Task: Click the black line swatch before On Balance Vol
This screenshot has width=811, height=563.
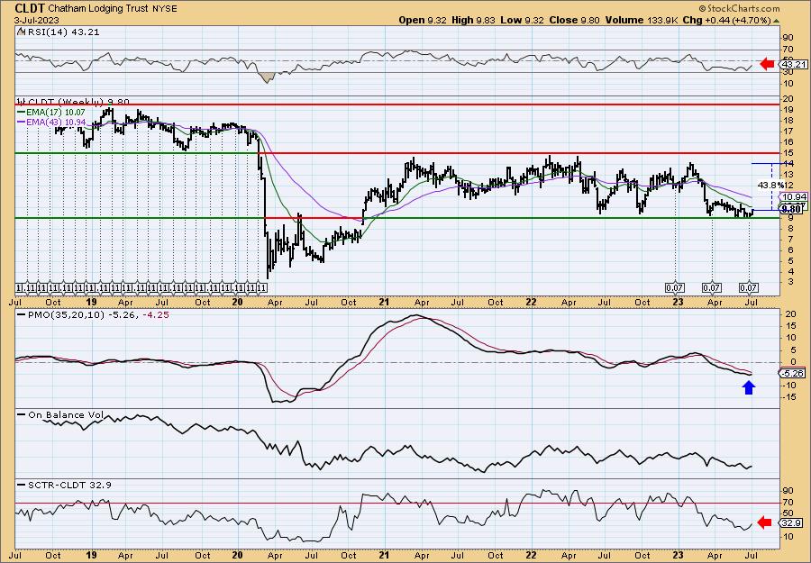Action: coord(21,414)
